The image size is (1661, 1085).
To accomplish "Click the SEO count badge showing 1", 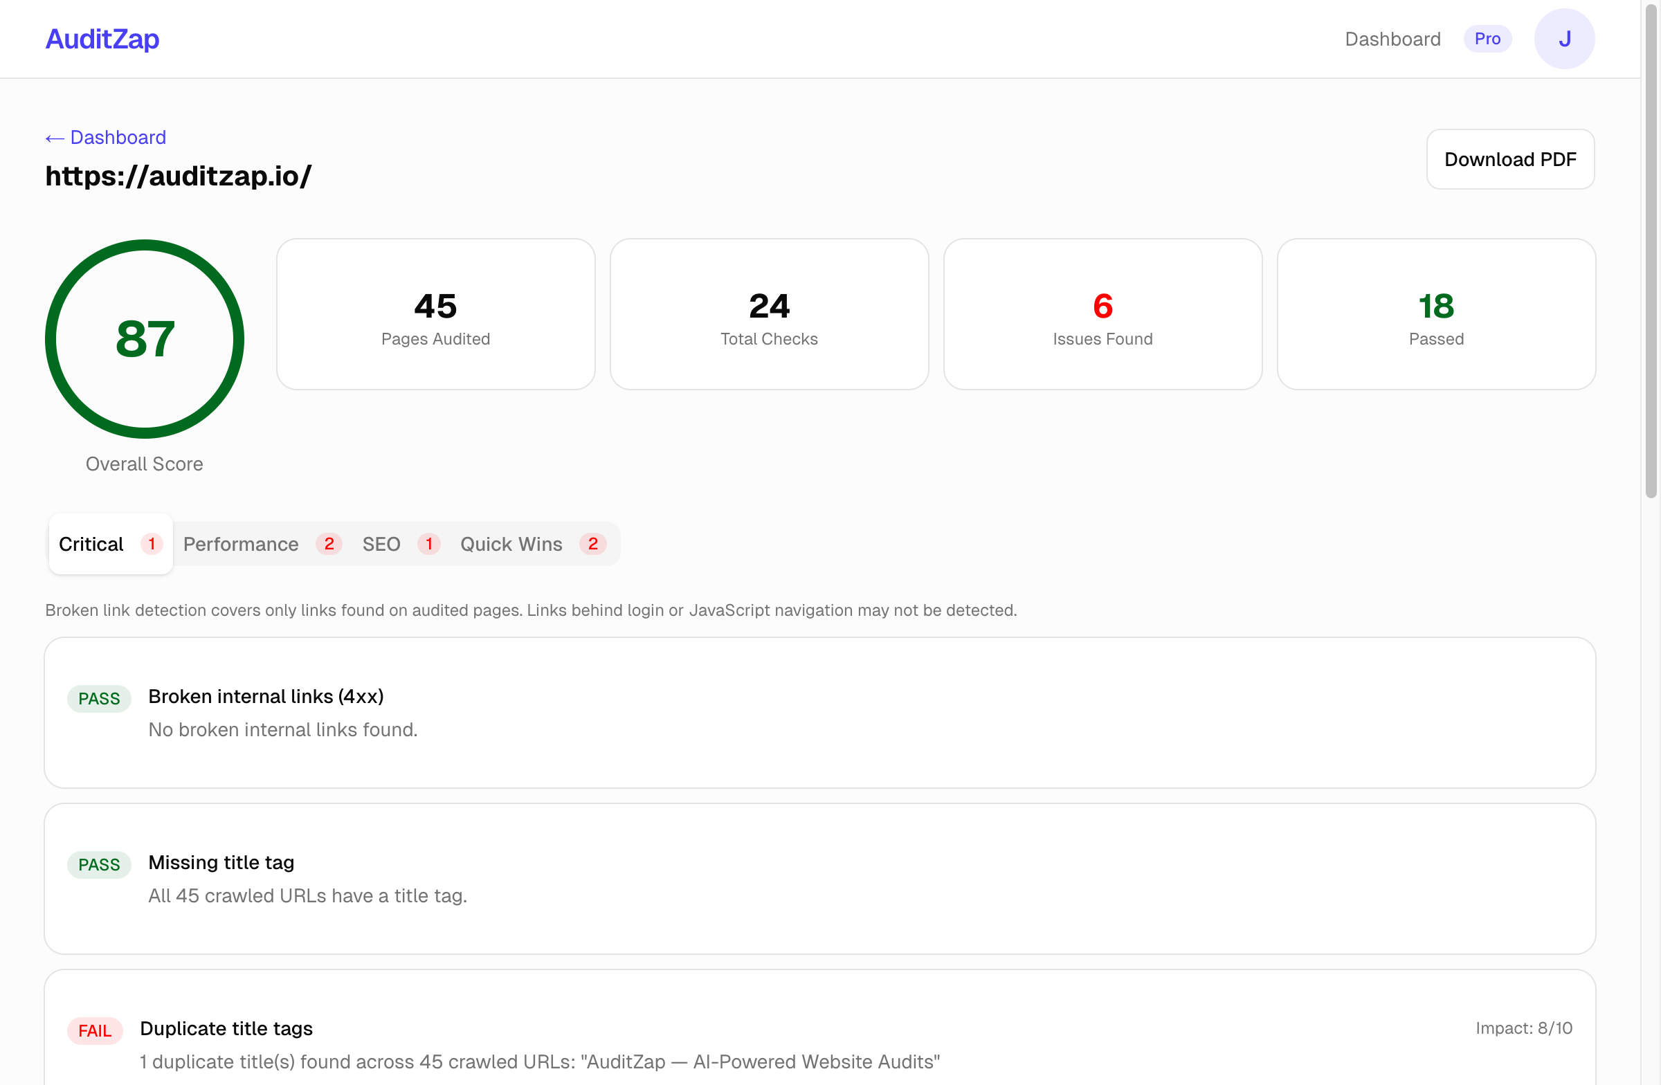I will pos(429,544).
